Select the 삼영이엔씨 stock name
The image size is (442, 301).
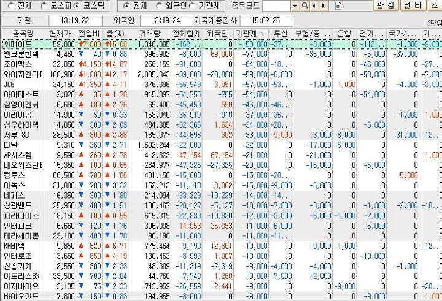[21, 105]
